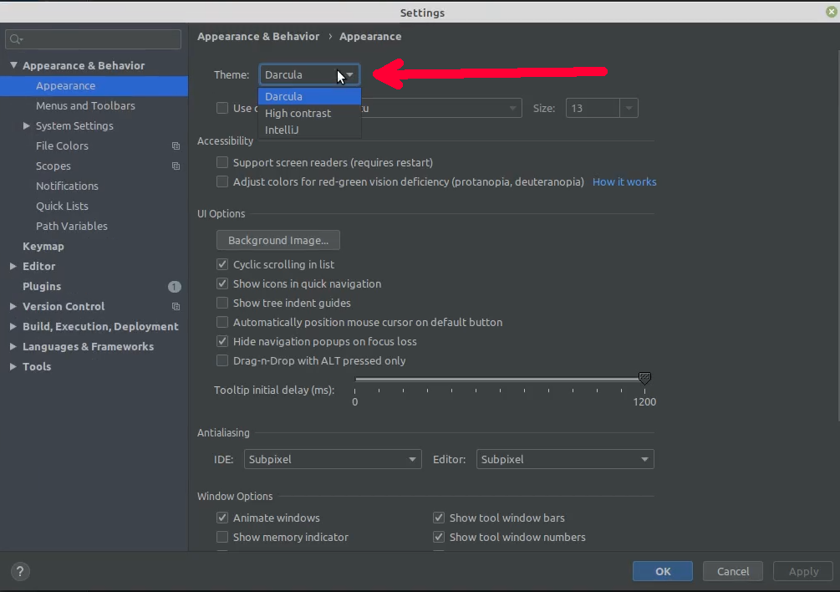The image size is (840, 592).
Task: Open Keymap settings page
Action: (x=43, y=247)
